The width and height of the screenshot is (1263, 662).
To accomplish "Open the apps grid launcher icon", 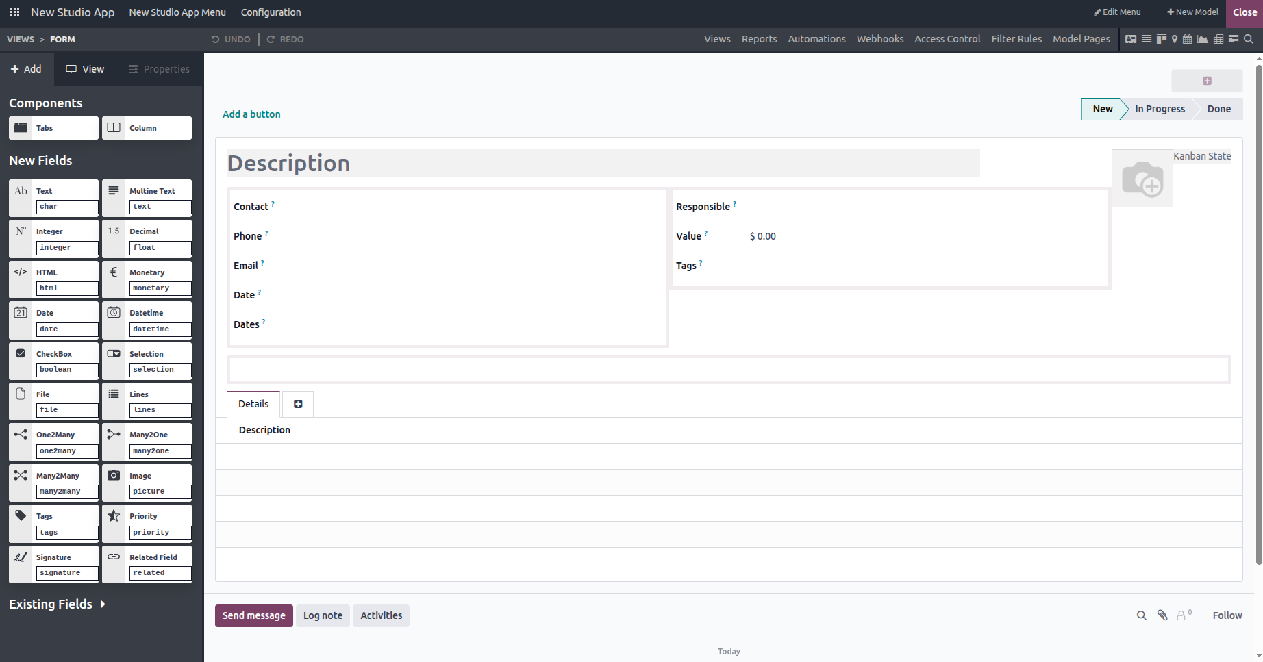I will click(14, 12).
